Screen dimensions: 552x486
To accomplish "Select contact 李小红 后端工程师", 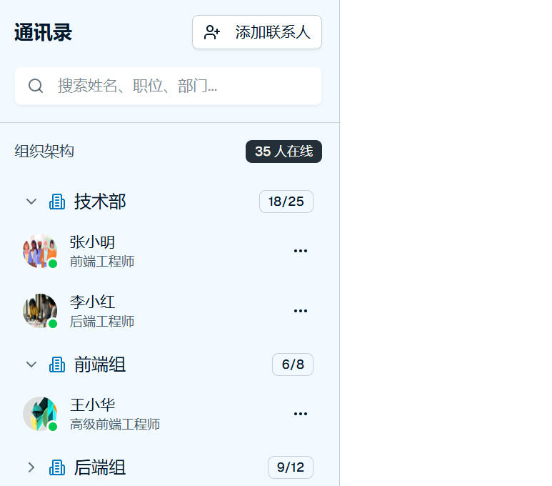I will click(x=102, y=311).
